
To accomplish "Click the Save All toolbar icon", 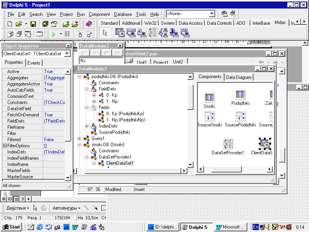I will [x=45, y=24].
